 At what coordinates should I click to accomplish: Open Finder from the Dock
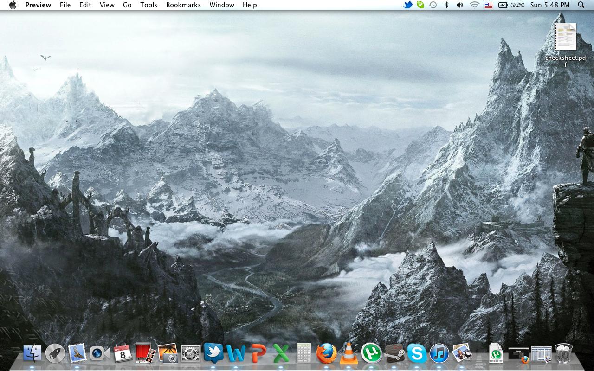(x=32, y=353)
